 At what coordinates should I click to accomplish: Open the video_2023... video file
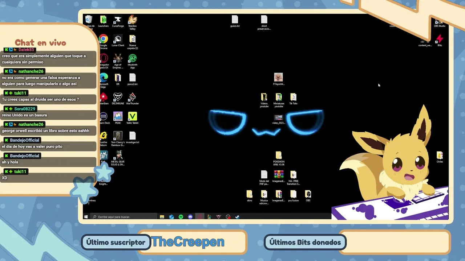[279, 119]
